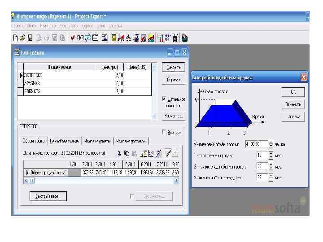The width and height of the screenshot is (323, 242).
Task: Enable the Экспорт checkbox
Action: pyautogui.click(x=164, y=132)
